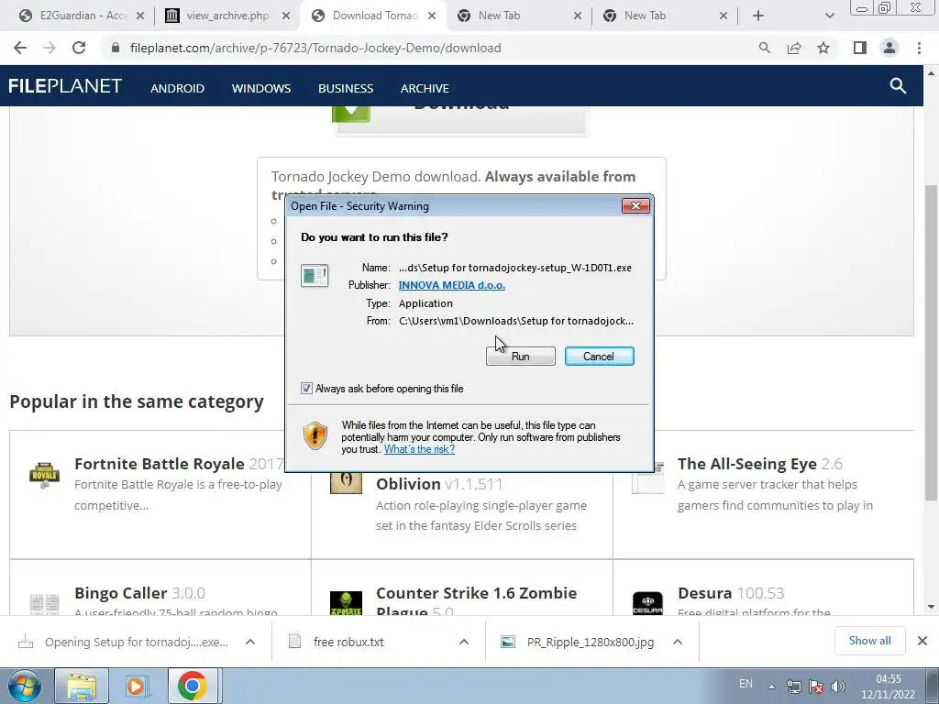Image resolution: width=939 pixels, height=704 pixels.
Task: Open a new tab with the plus button
Action: [x=758, y=16]
